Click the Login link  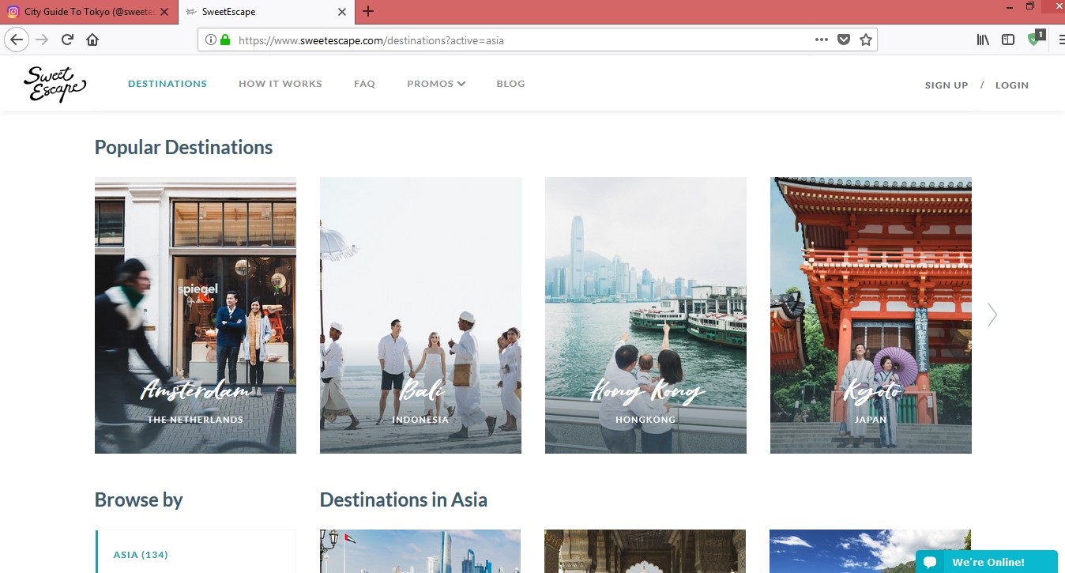[x=1011, y=85]
